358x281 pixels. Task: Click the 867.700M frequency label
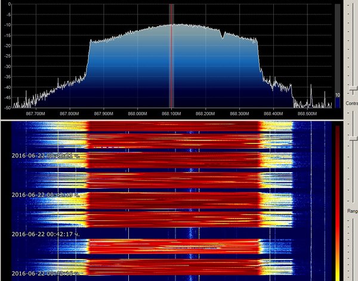[x=36, y=114]
